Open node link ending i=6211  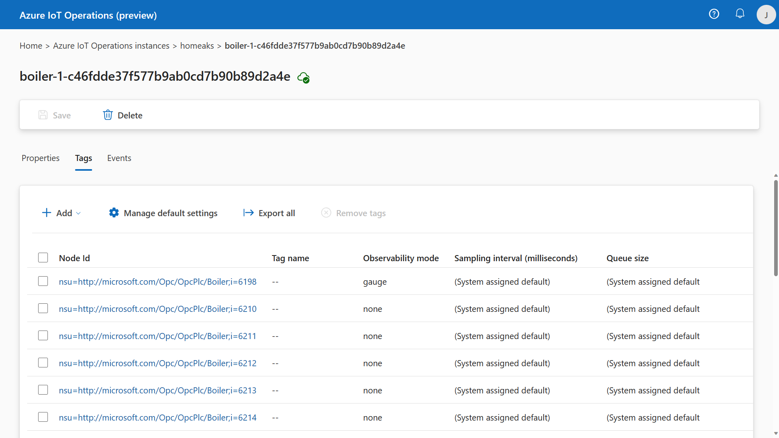[157, 336]
